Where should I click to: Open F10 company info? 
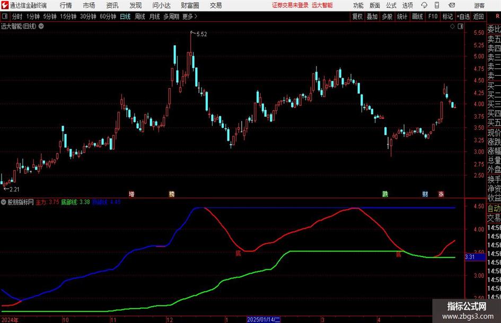pyautogui.click(x=433, y=16)
